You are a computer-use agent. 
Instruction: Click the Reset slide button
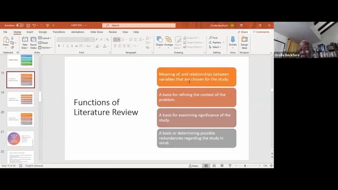[x=43, y=43]
